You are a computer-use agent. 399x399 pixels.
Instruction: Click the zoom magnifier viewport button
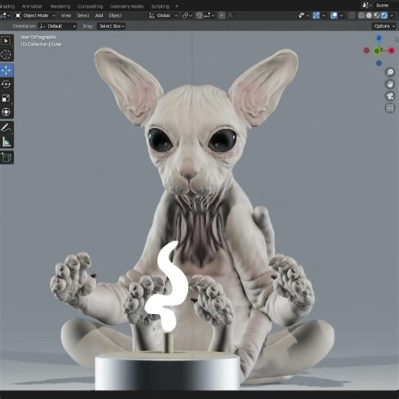coord(390,72)
